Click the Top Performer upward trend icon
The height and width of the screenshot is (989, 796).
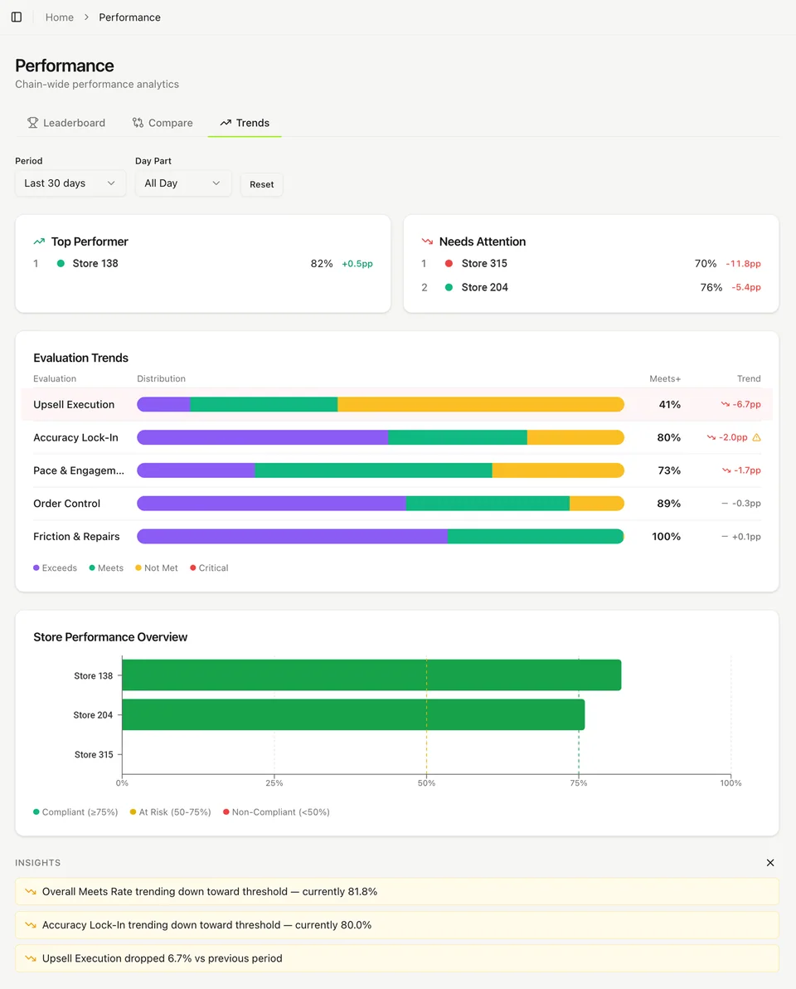[39, 241]
